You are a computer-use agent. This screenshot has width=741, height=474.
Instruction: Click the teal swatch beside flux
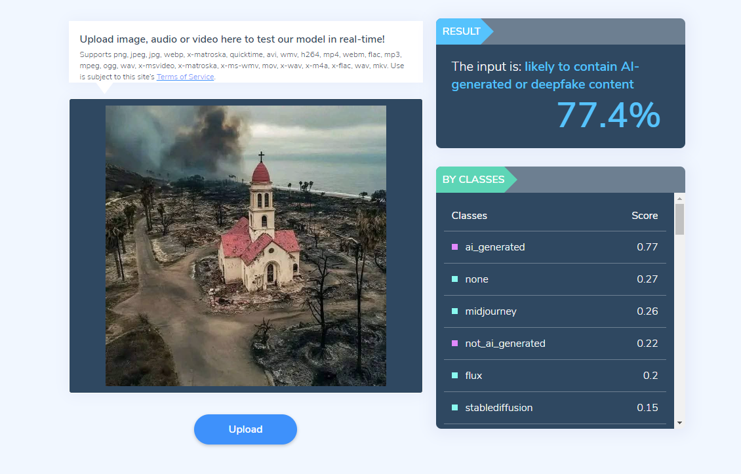[x=454, y=376]
